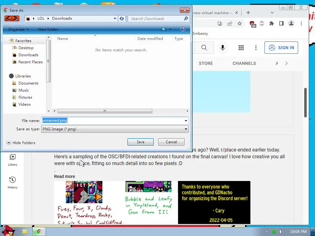Switch to the CHANNELS tab
Screen dimensions: 315x236
pos(244,63)
